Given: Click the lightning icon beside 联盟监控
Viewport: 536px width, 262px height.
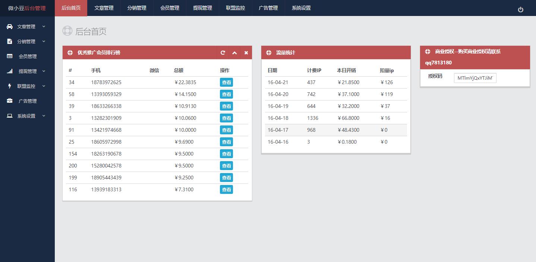Looking at the screenshot, I should [x=10, y=86].
